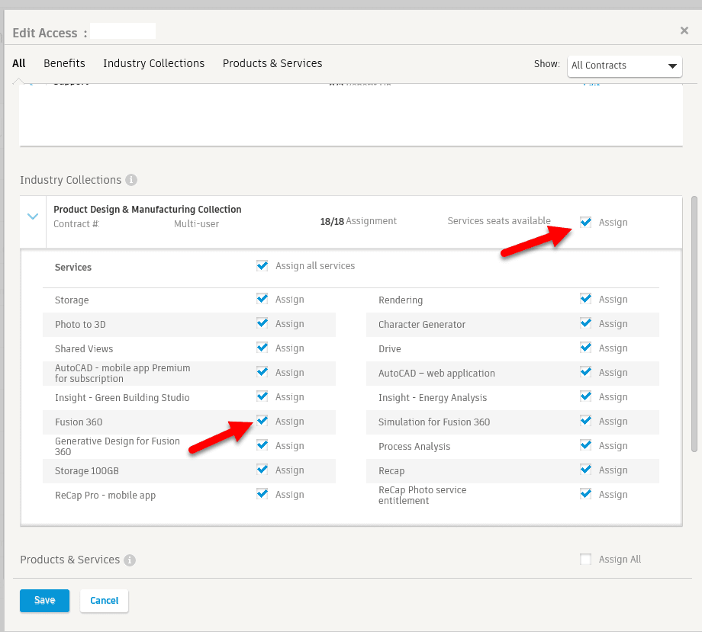Click the Product Design & Manufacturing Collection title
The width and height of the screenshot is (702, 632).
click(x=147, y=210)
